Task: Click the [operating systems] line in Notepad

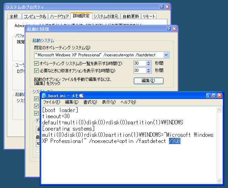Action: coord(68,129)
